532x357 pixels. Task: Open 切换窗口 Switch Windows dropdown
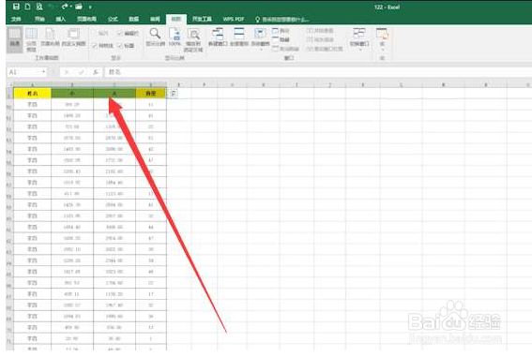pyautogui.click(x=359, y=39)
